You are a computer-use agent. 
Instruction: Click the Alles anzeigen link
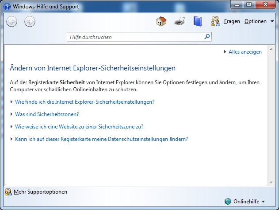(x=245, y=52)
